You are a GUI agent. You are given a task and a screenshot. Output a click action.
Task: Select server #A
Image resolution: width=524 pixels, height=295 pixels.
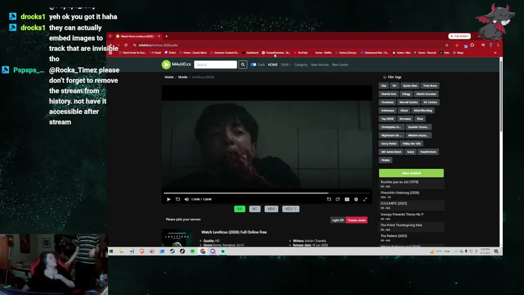239,209
